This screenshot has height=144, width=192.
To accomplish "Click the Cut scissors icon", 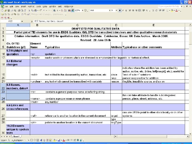I will [x=29, y=10].
